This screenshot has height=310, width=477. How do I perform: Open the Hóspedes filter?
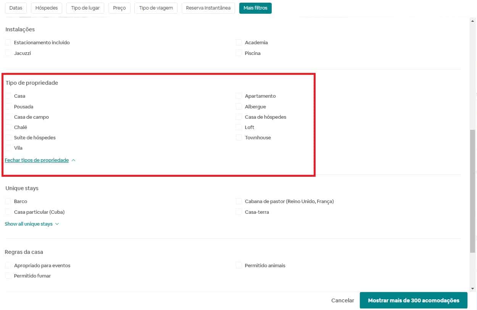47,8
